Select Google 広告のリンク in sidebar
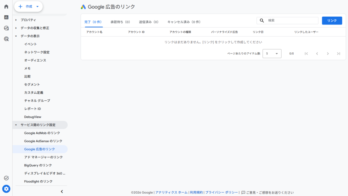Screen dimensions: 348x196 (39, 149)
